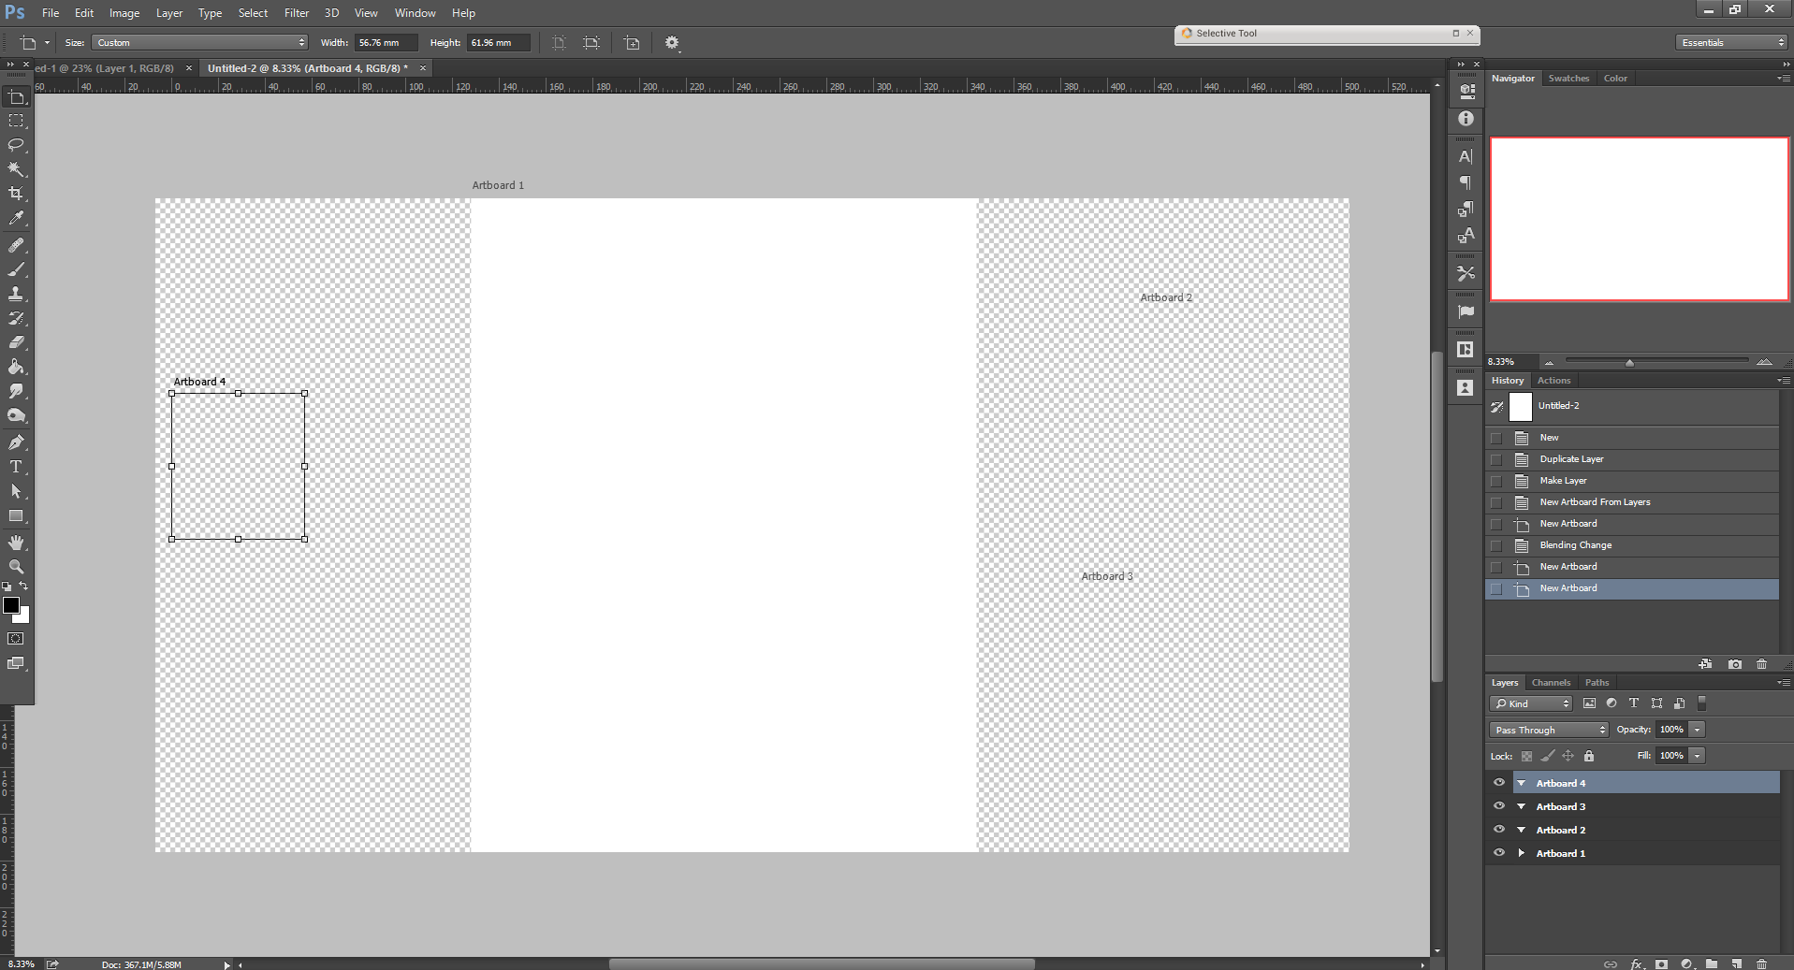This screenshot has width=1794, height=970.
Task: Open the Pass Through blend mode dropdown
Action: [1549, 730]
